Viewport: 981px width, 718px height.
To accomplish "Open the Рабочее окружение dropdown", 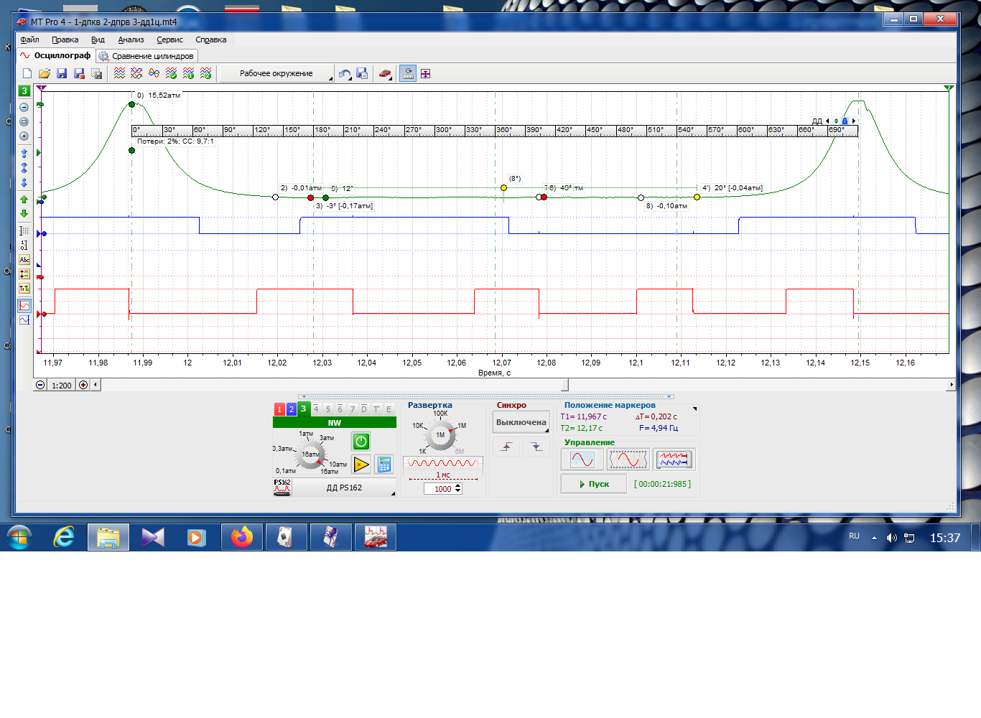I will (276, 73).
